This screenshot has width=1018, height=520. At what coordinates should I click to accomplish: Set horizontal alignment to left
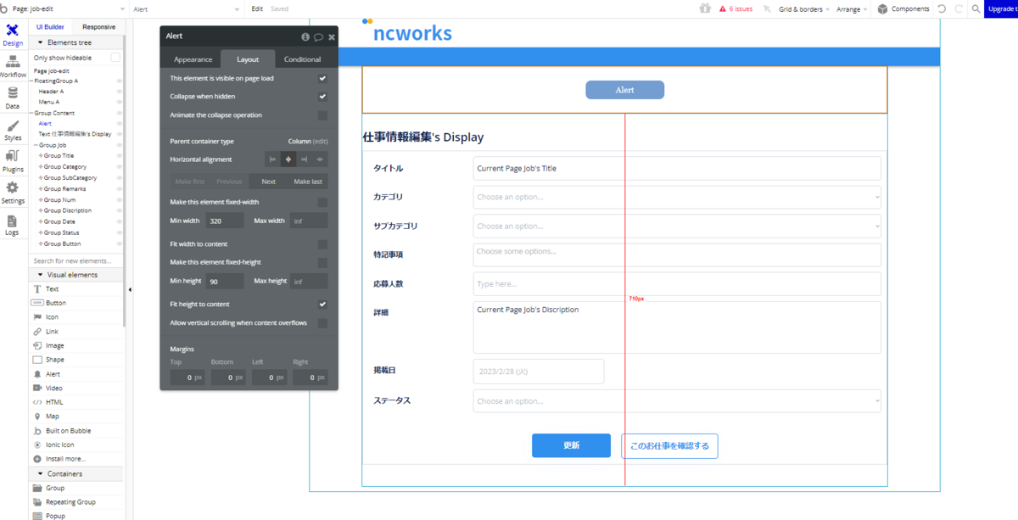pyautogui.click(x=272, y=159)
